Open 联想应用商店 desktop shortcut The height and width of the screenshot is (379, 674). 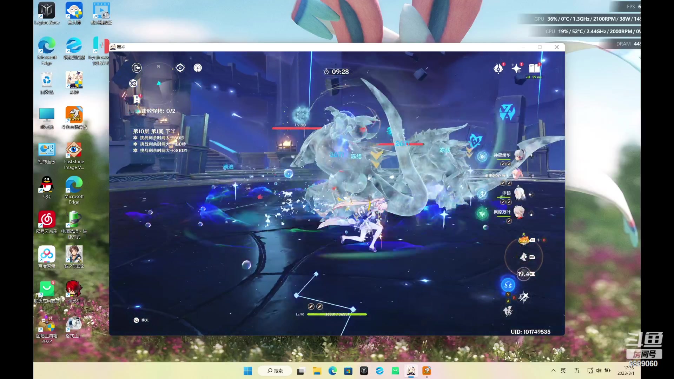click(x=47, y=292)
